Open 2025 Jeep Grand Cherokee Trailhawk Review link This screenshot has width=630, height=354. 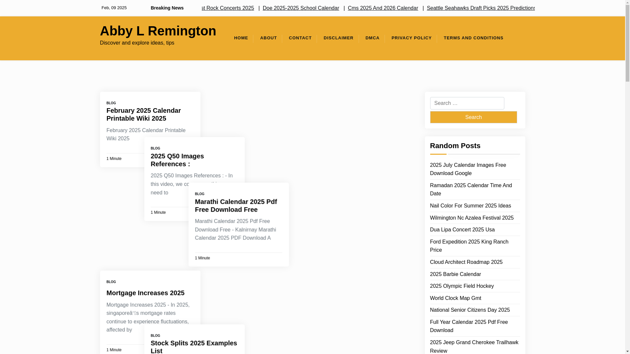(x=474, y=346)
